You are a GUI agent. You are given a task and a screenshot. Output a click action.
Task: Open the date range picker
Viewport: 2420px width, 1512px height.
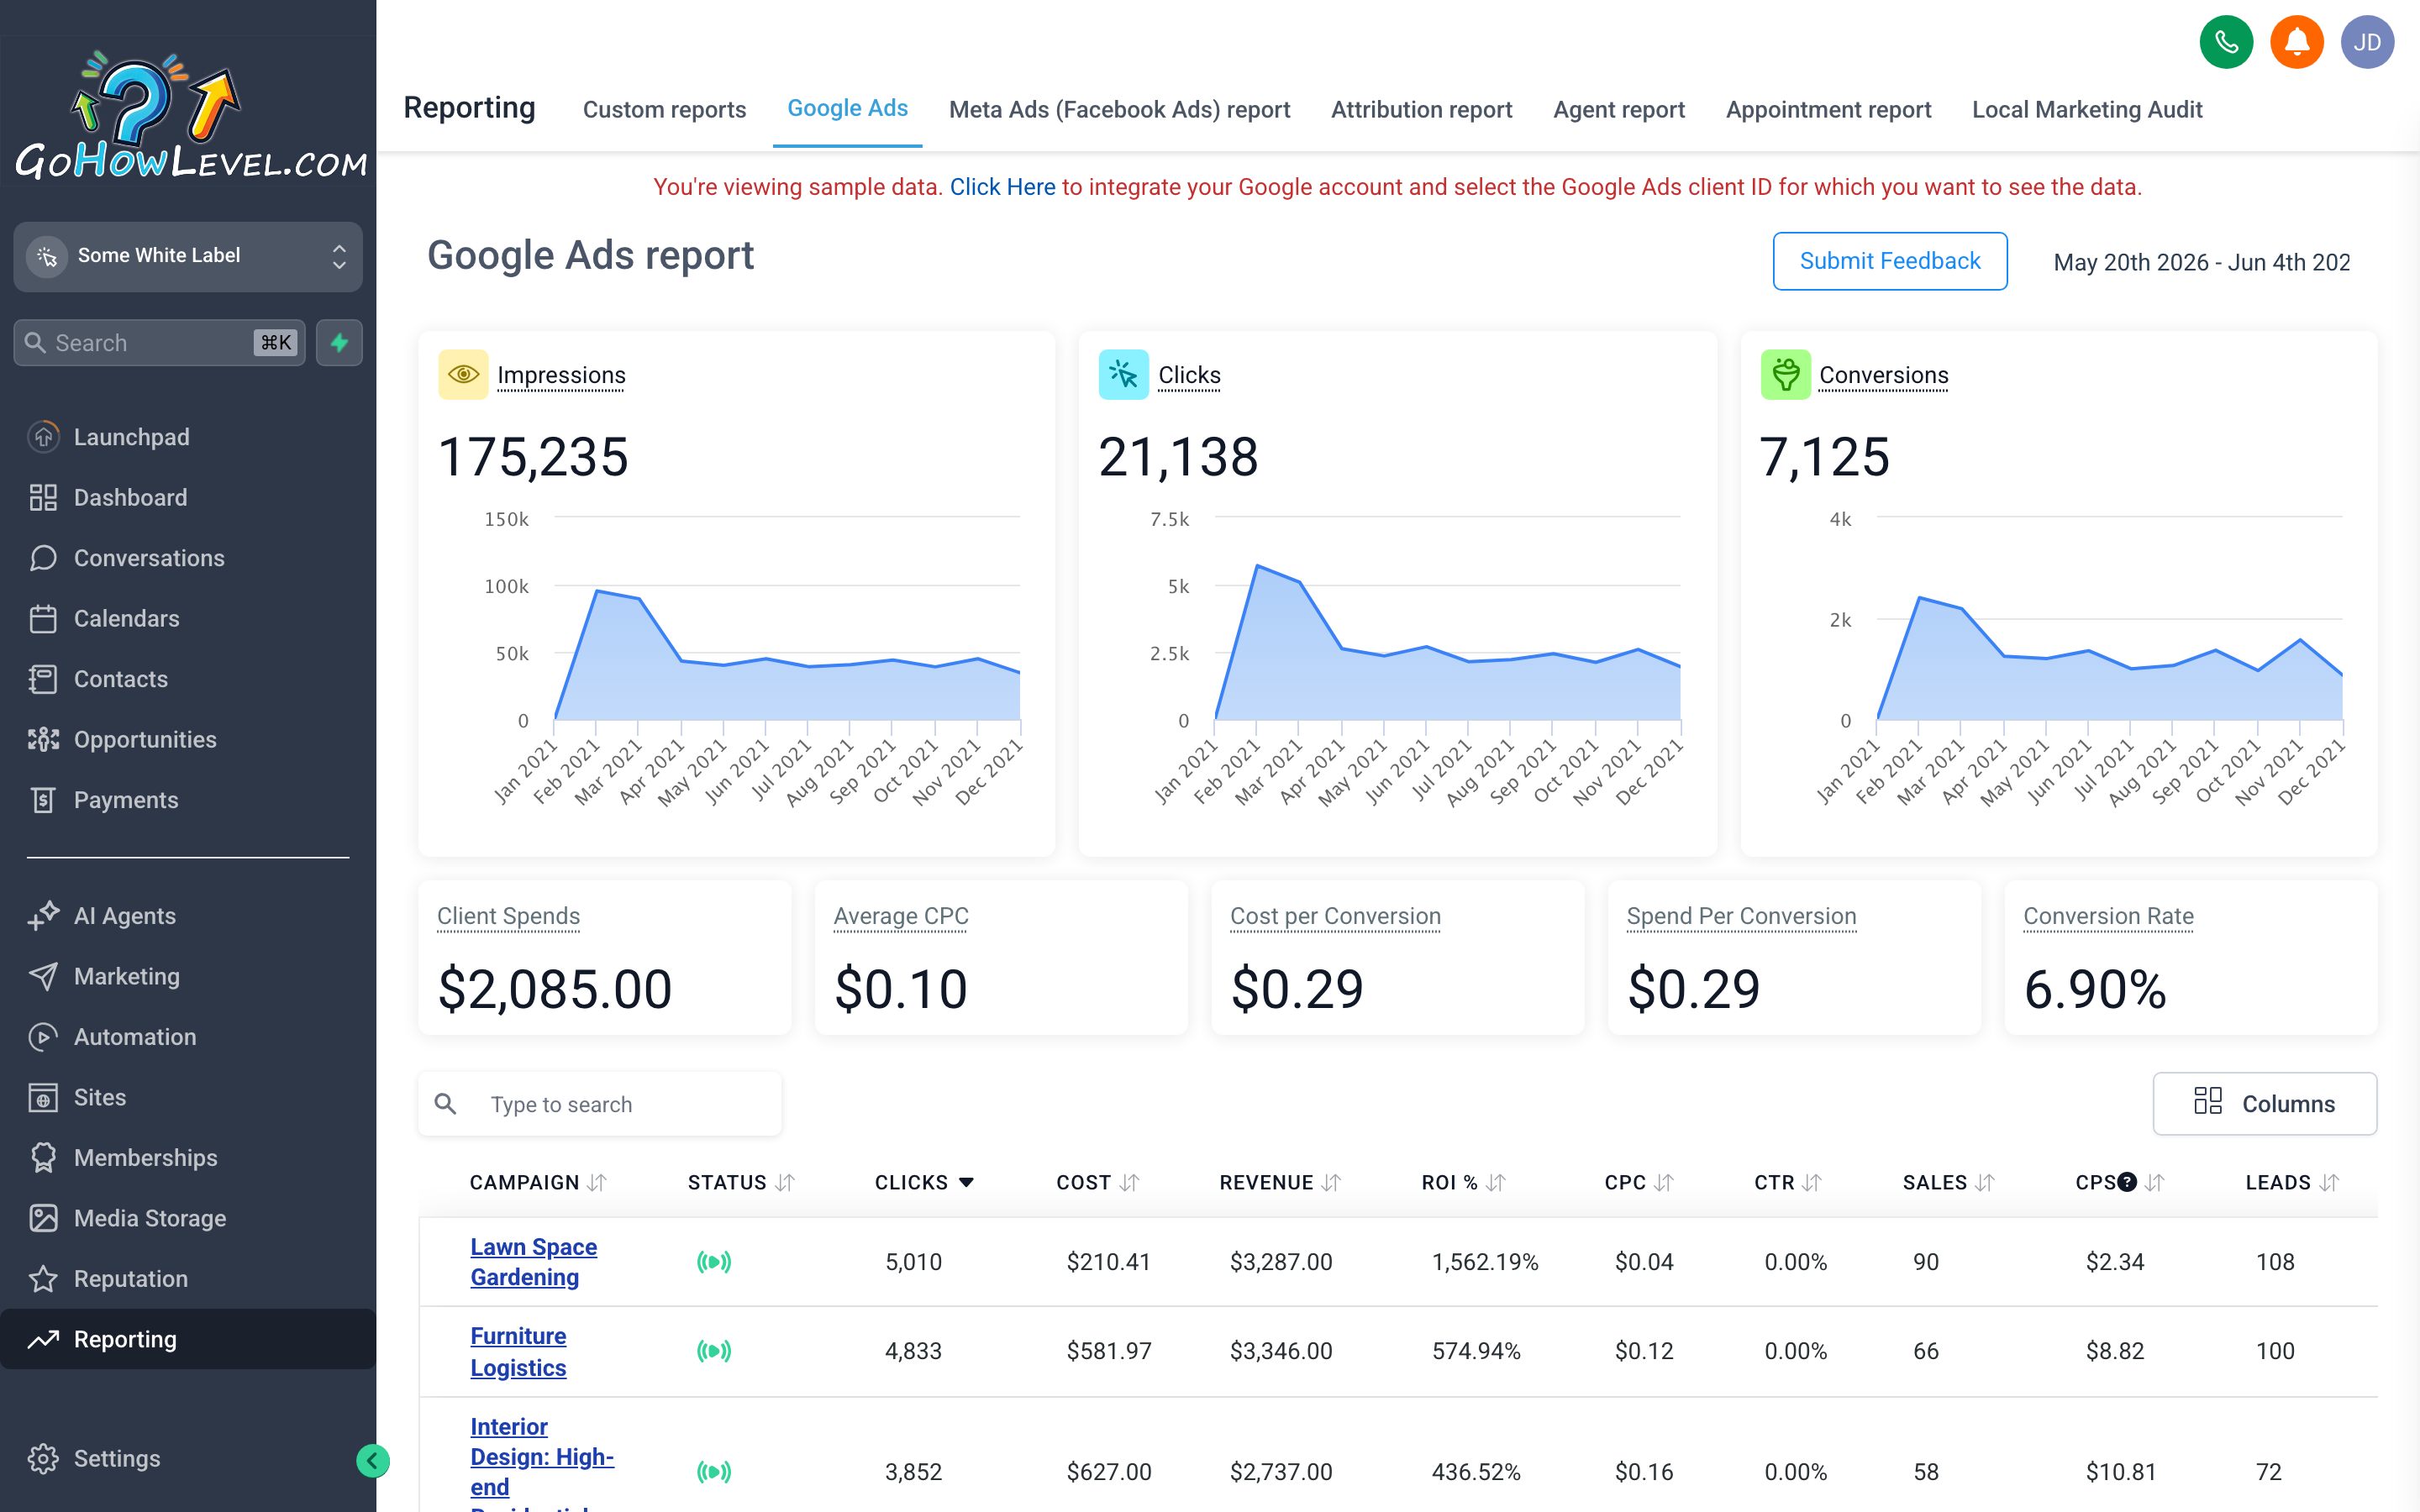[x=2201, y=262]
